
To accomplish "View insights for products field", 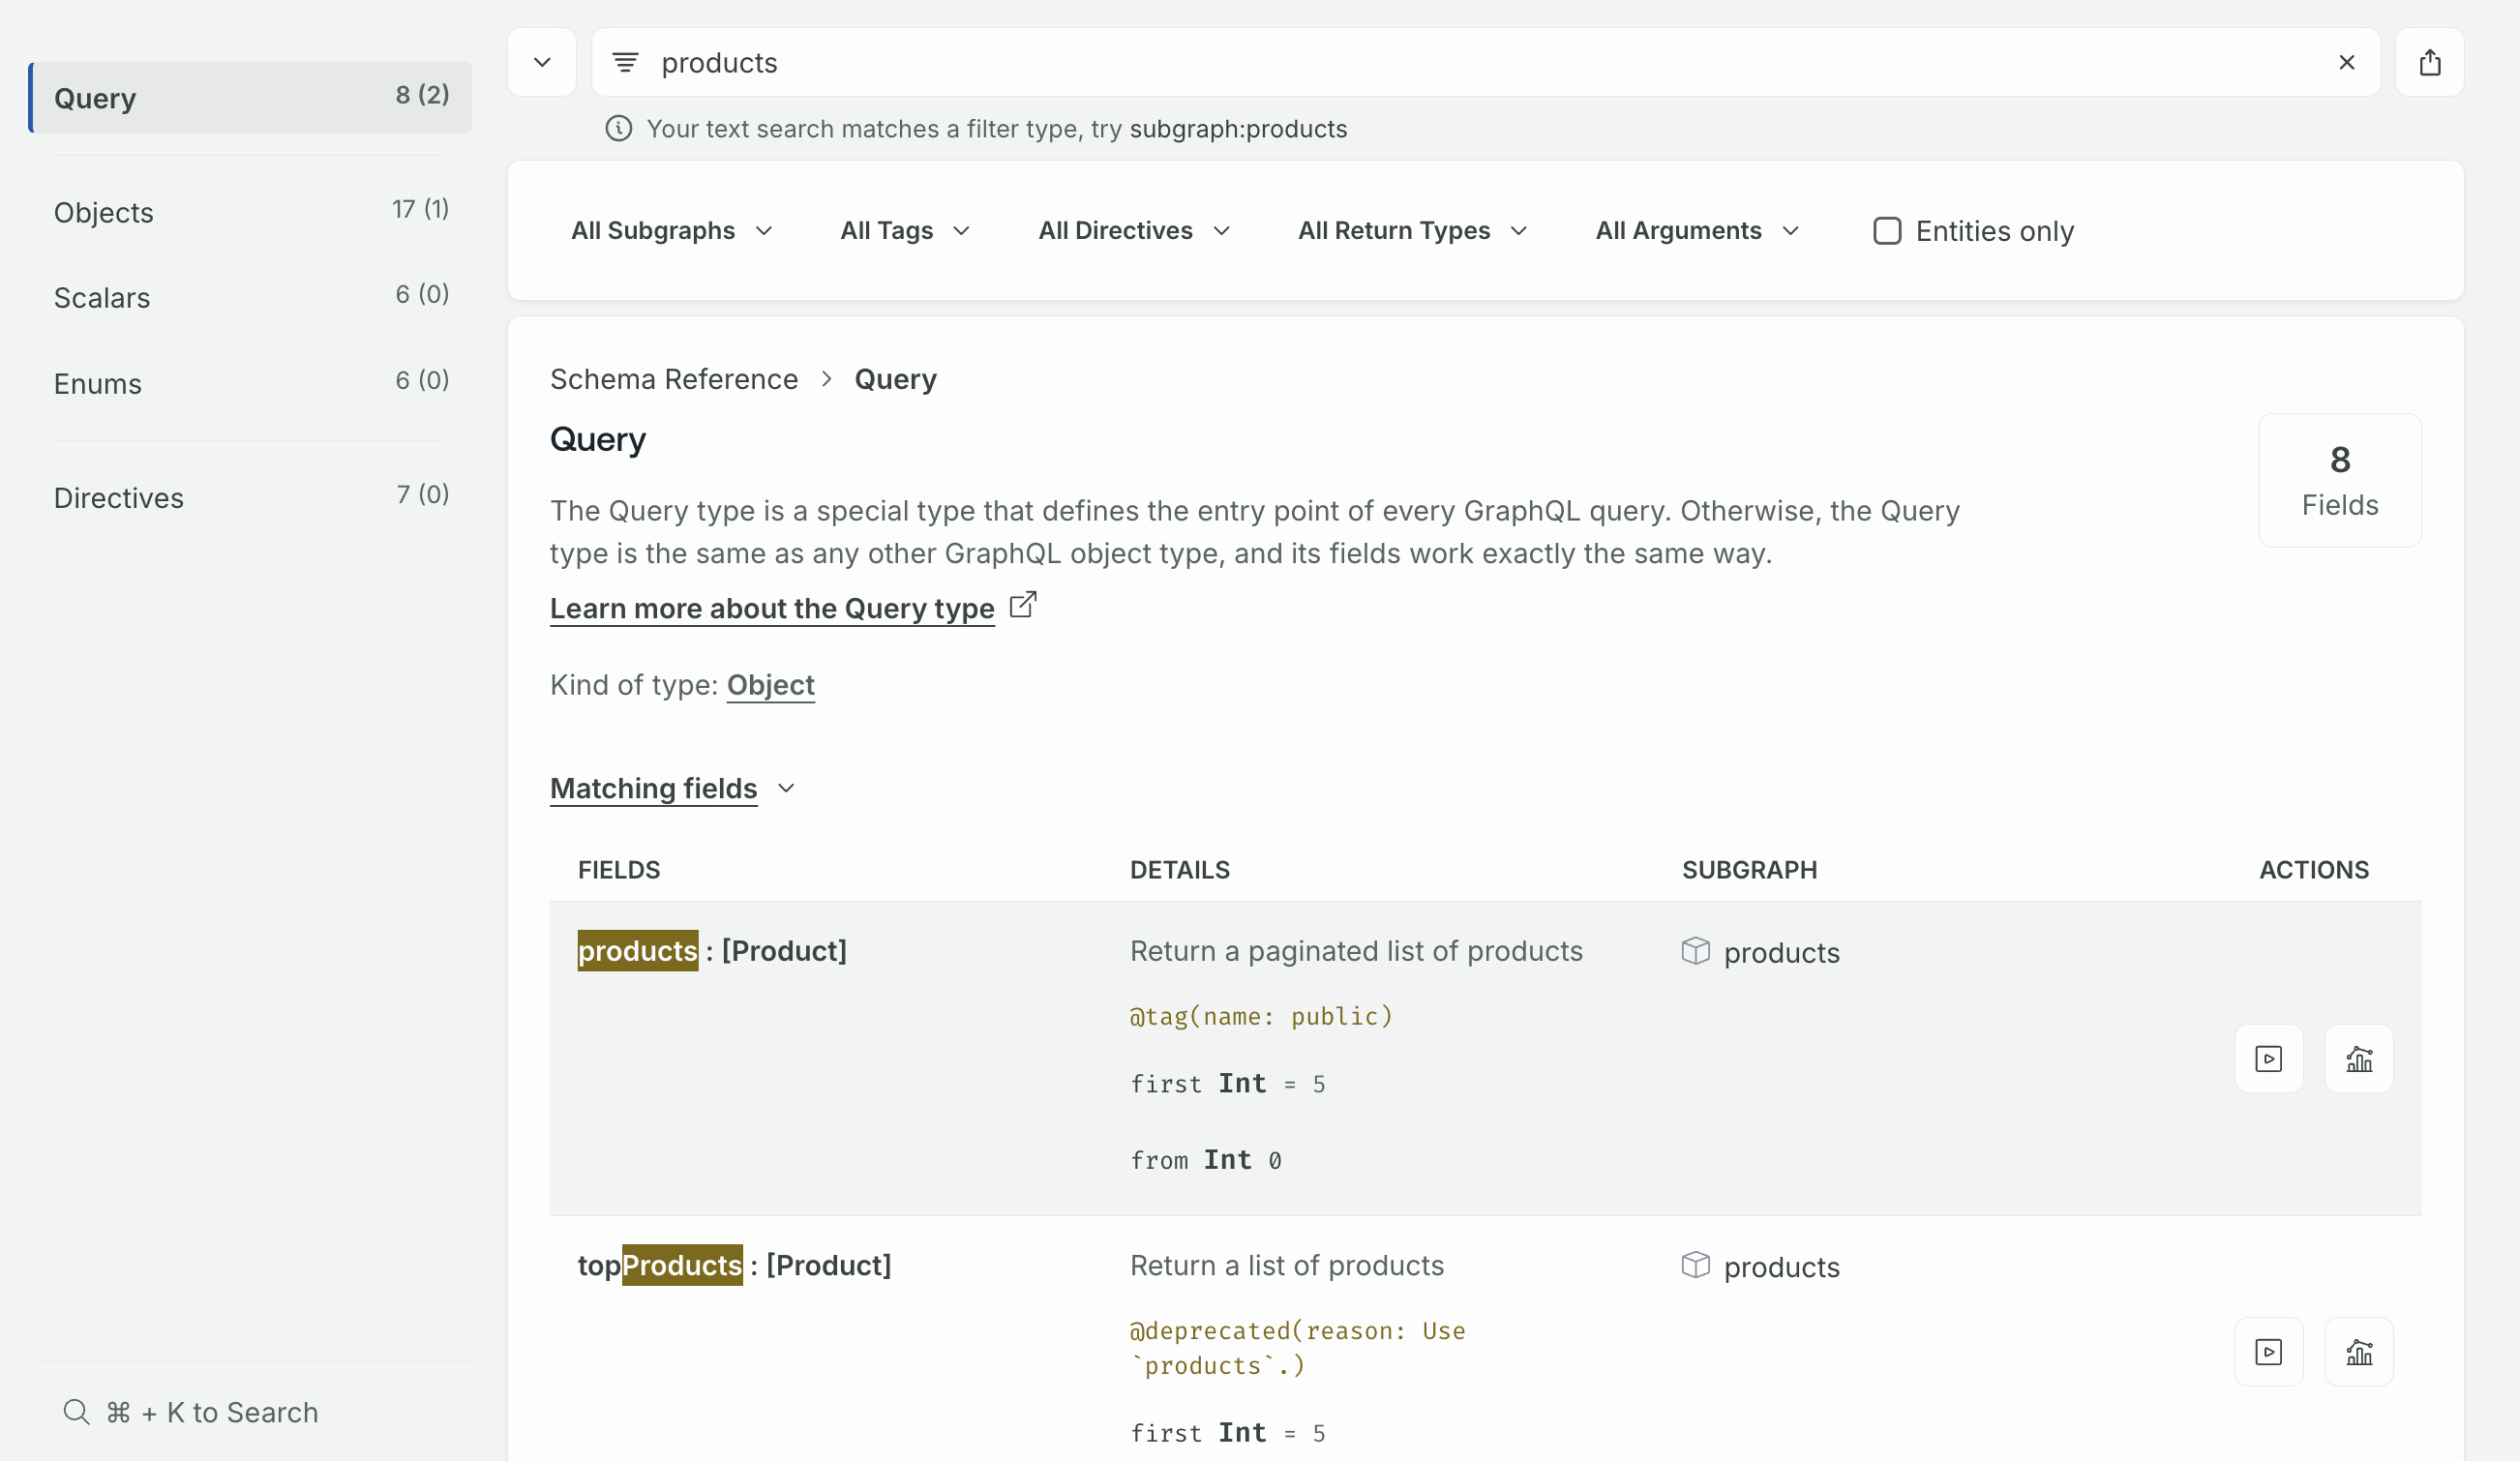I will pos(2358,1058).
